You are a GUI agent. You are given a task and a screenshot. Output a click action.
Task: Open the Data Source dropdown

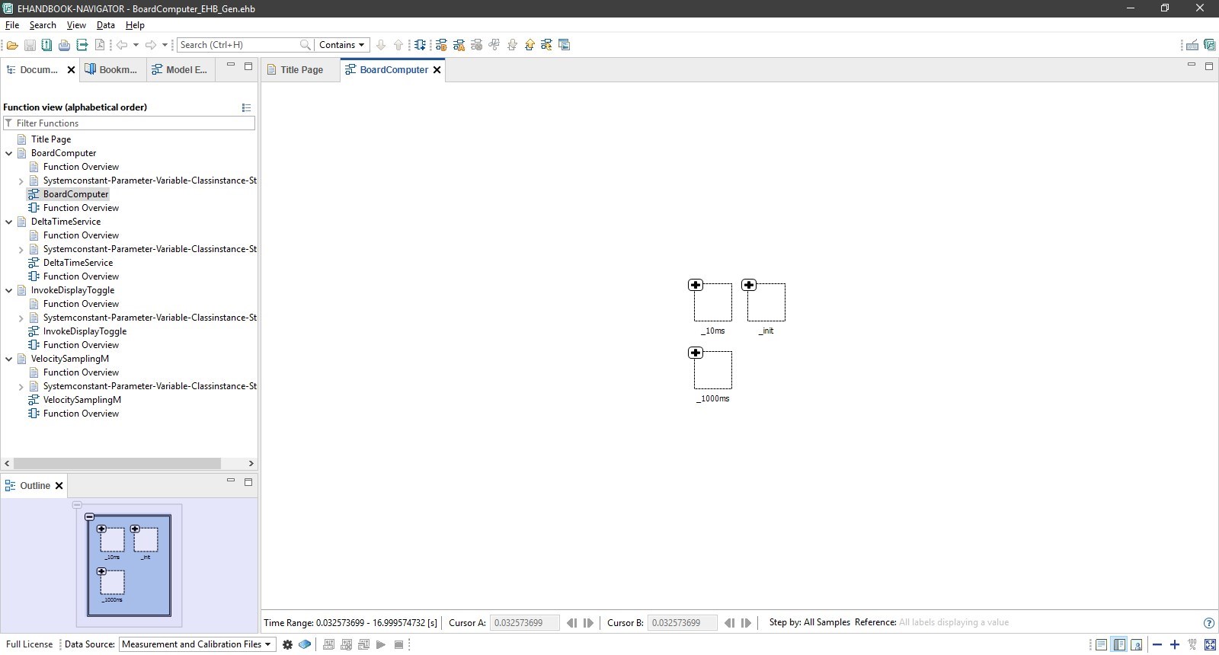197,644
